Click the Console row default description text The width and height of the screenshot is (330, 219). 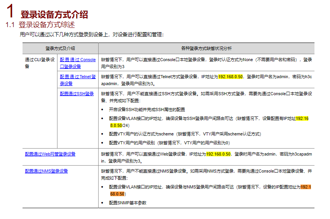click(x=206, y=63)
